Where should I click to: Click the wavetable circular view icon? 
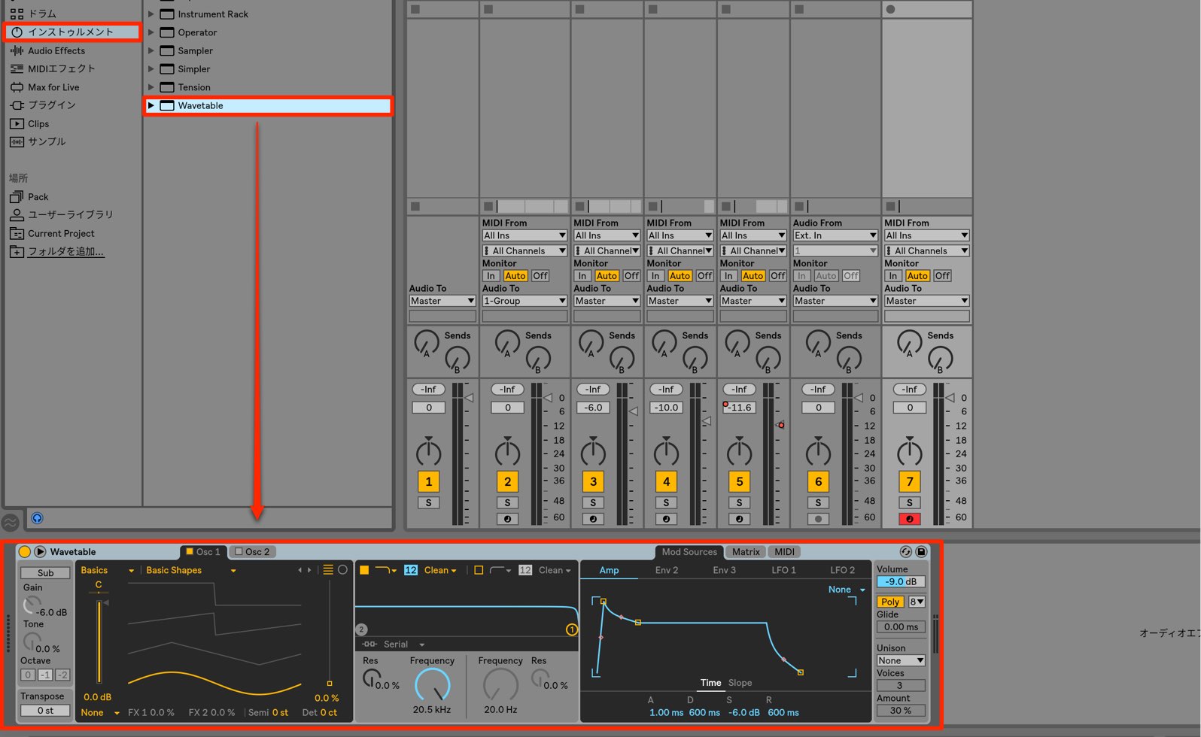(342, 570)
